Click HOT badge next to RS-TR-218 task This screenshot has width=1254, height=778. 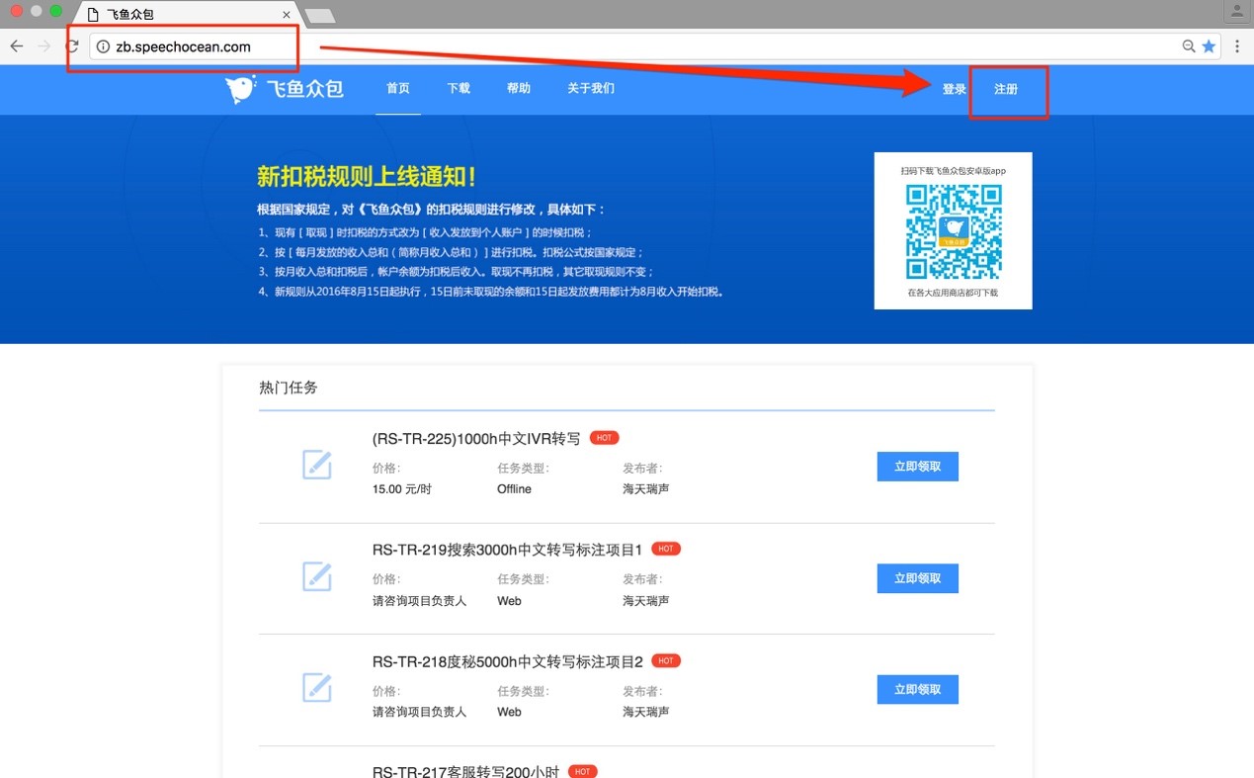click(666, 660)
